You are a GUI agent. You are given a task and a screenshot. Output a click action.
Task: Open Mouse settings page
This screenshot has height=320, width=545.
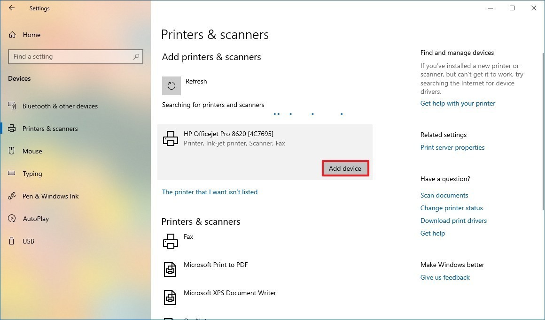[32, 151]
